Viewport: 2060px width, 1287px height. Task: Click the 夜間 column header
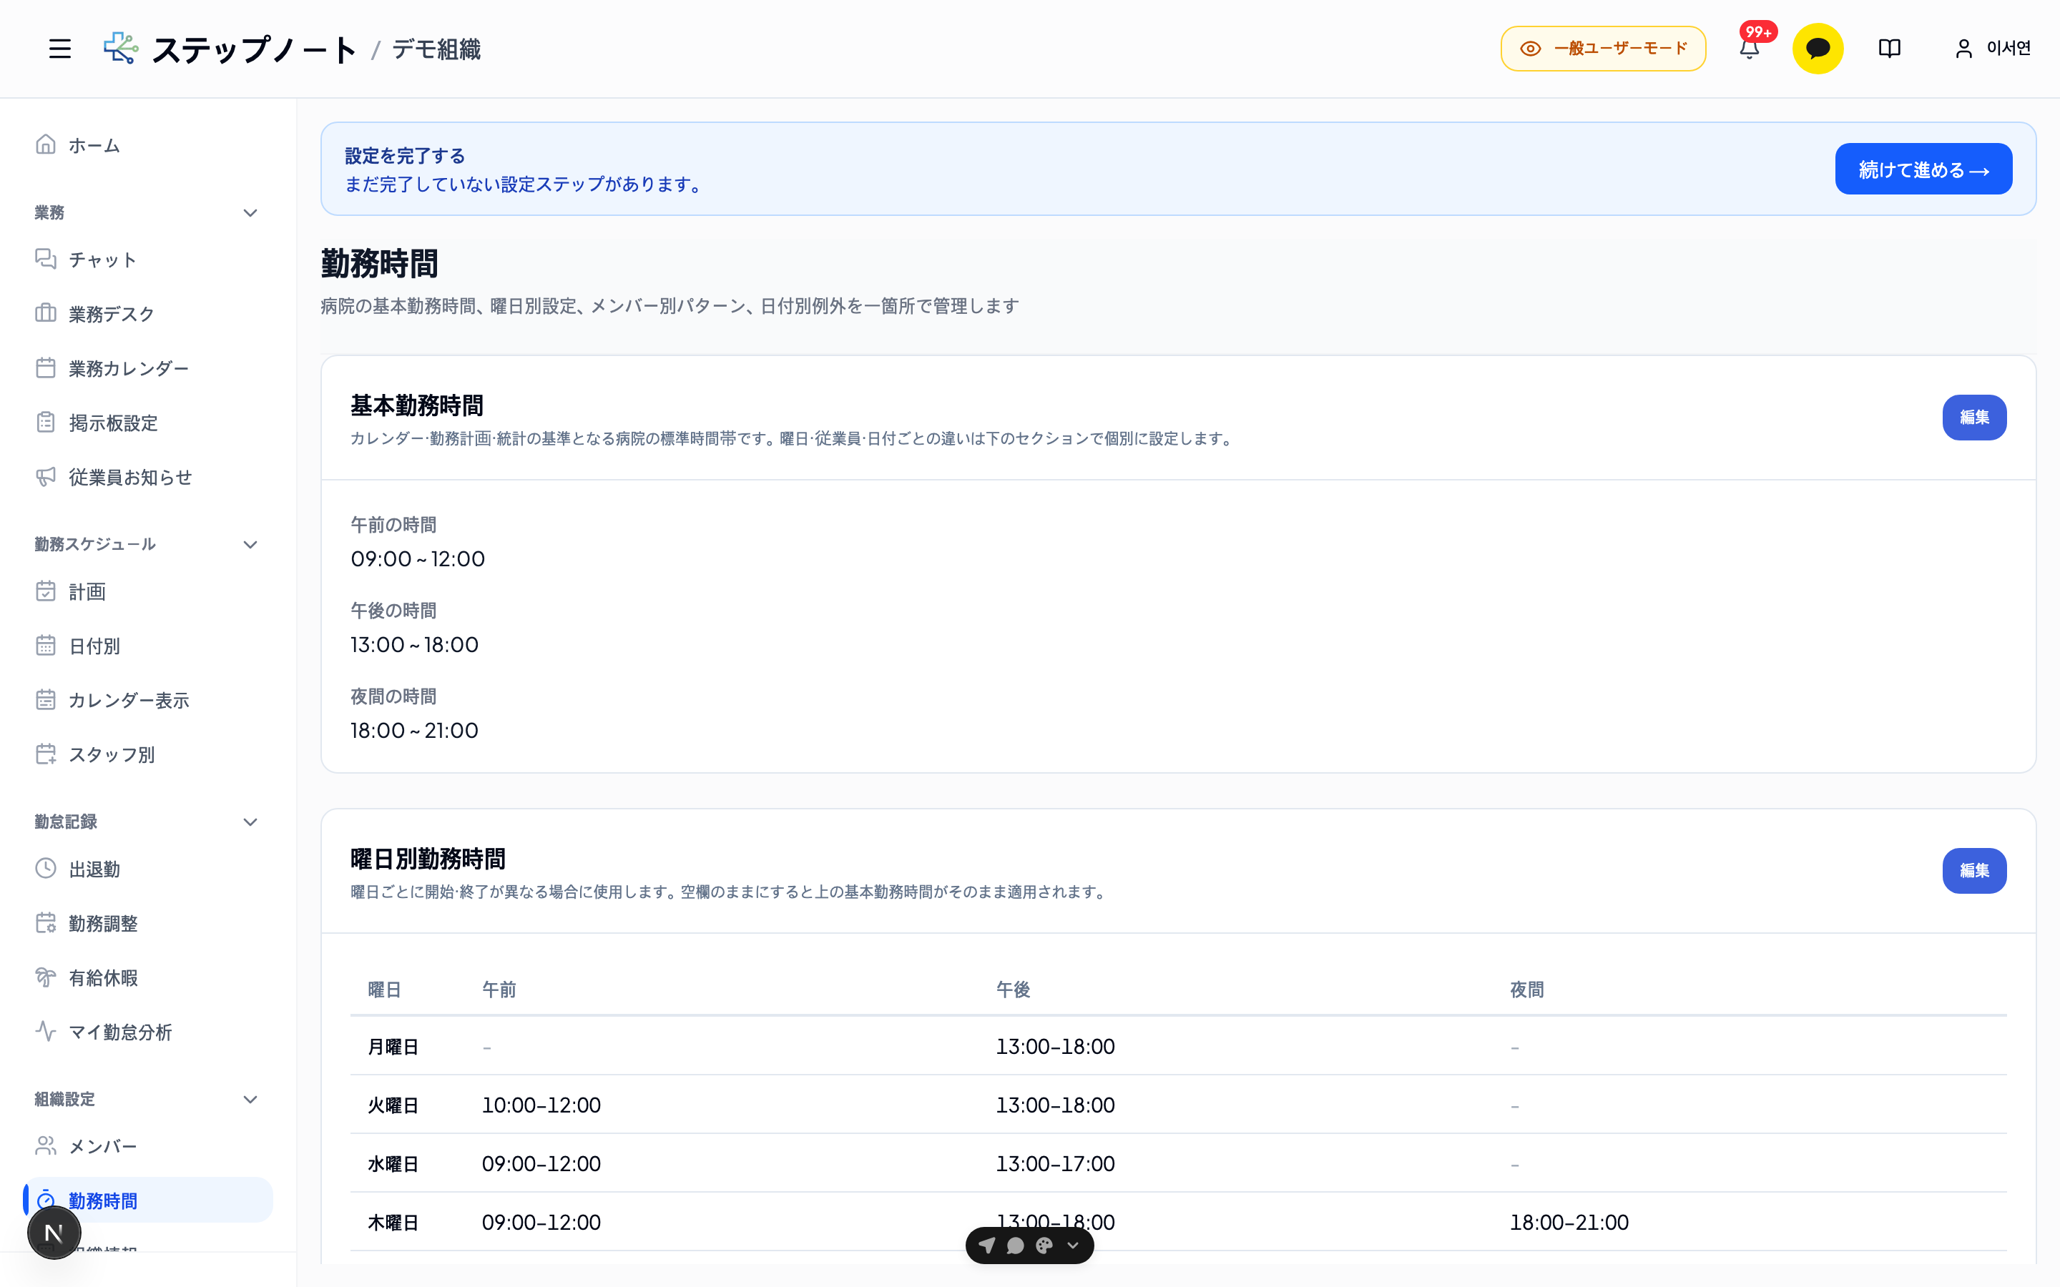1527,989
